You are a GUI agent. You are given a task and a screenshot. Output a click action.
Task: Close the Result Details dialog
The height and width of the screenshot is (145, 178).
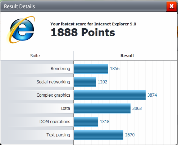(172, 6)
